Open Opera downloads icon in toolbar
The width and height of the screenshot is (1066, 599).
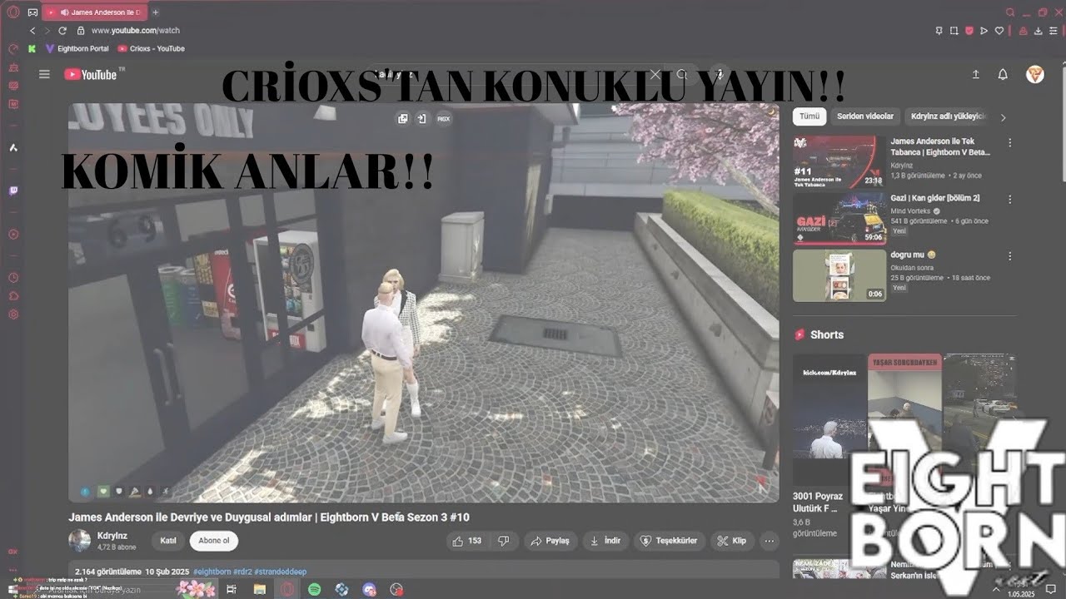(x=1039, y=31)
